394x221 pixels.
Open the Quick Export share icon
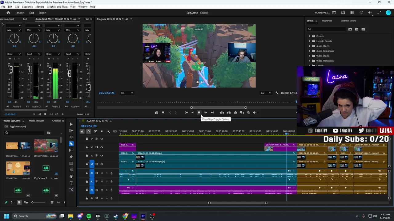click(x=343, y=13)
